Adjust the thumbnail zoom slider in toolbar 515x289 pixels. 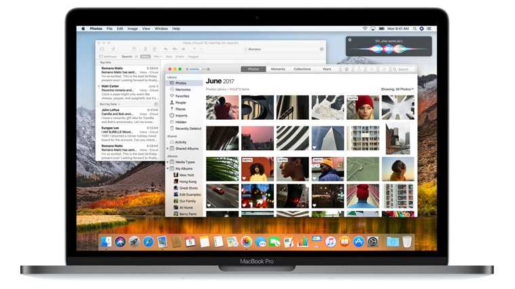click(194, 69)
